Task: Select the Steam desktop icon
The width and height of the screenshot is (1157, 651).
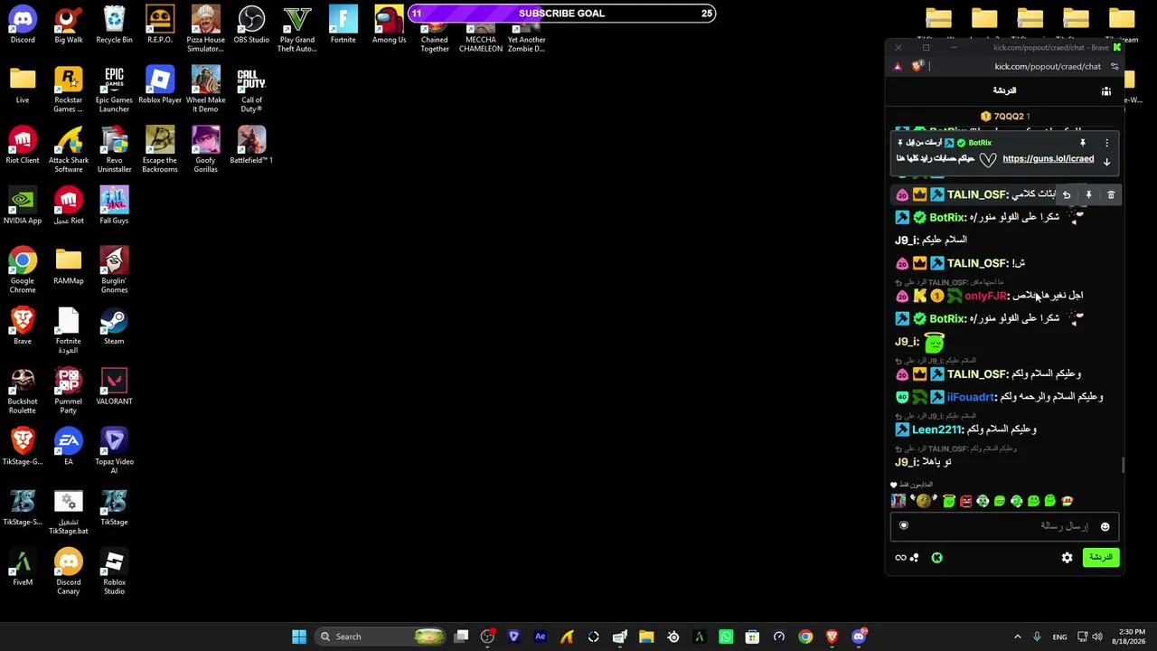Action: click(x=114, y=326)
